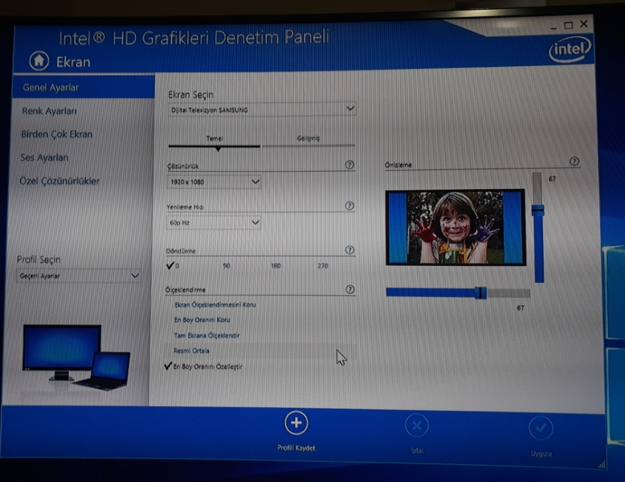Viewport: 625px width, 482px height.
Task: Click the Home icon next to Ekran
Action: [x=39, y=61]
